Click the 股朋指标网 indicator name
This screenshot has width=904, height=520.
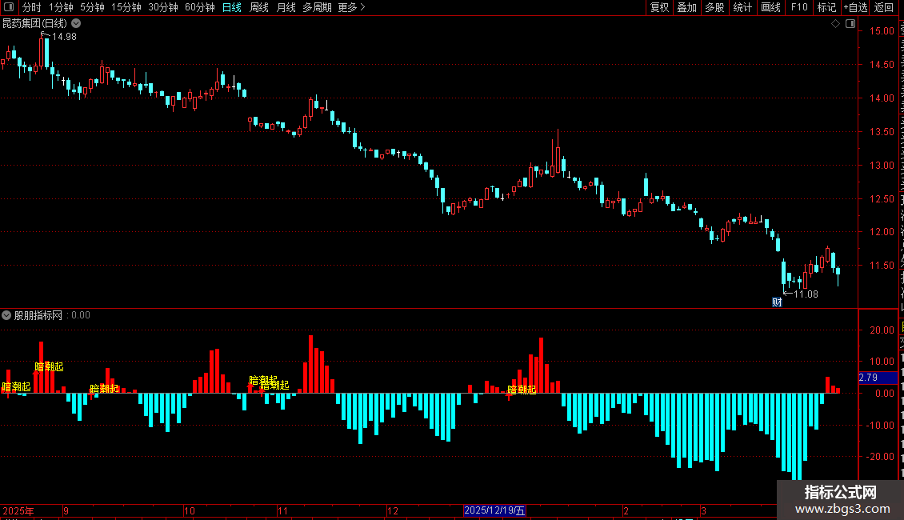[x=38, y=315]
